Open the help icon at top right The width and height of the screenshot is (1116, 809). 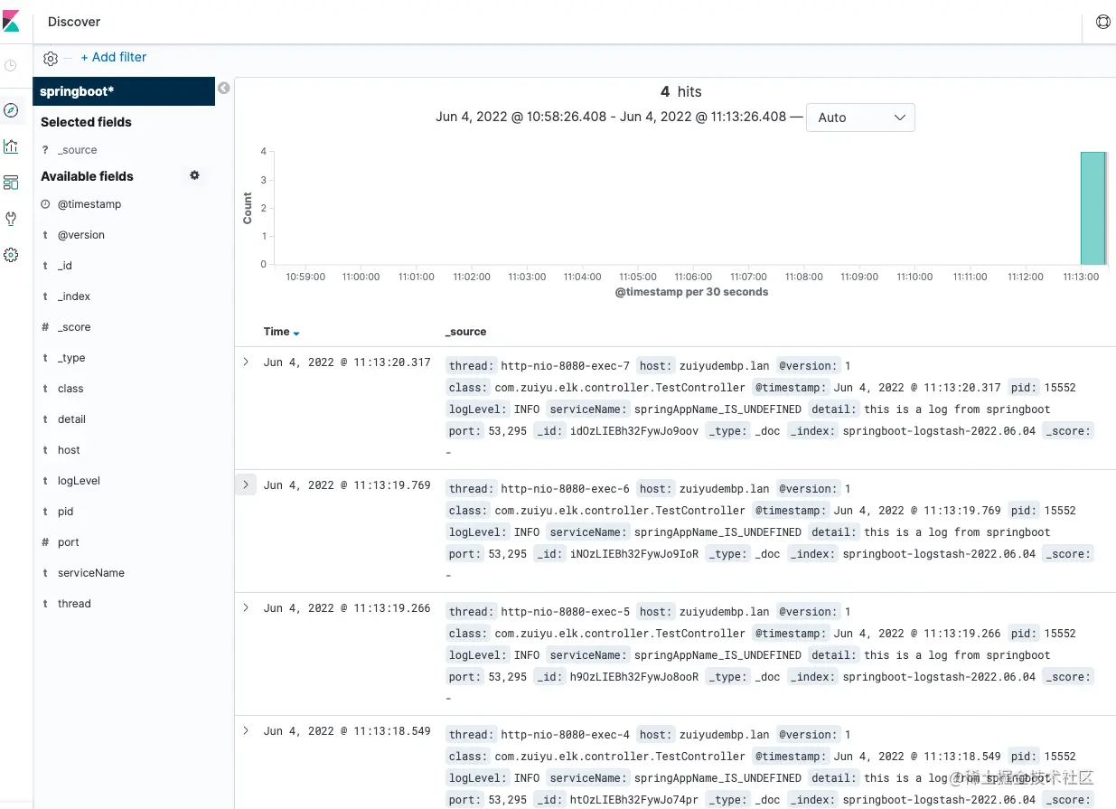(1102, 22)
